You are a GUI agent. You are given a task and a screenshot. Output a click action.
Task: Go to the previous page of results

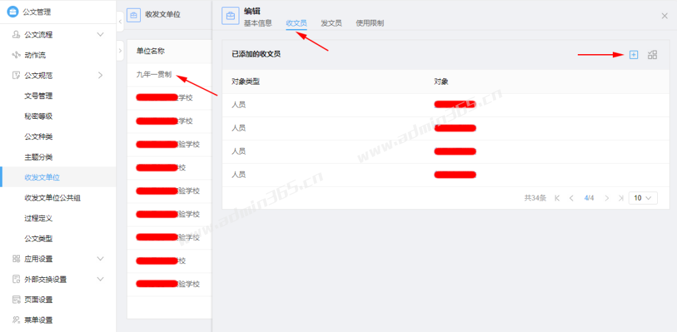571,198
